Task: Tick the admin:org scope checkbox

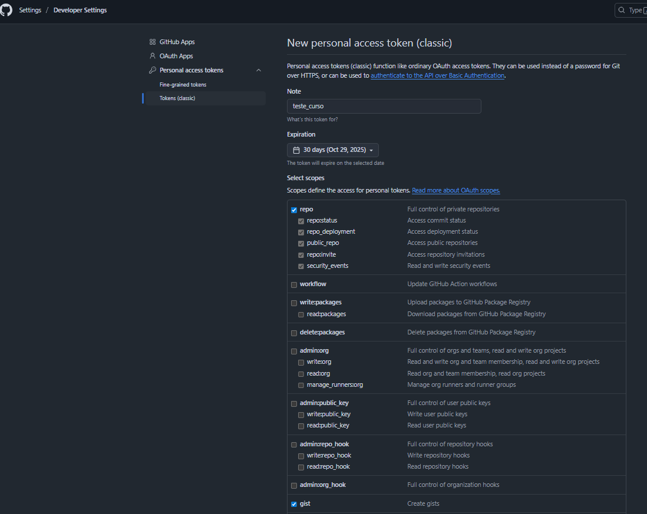Action: point(294,351)
